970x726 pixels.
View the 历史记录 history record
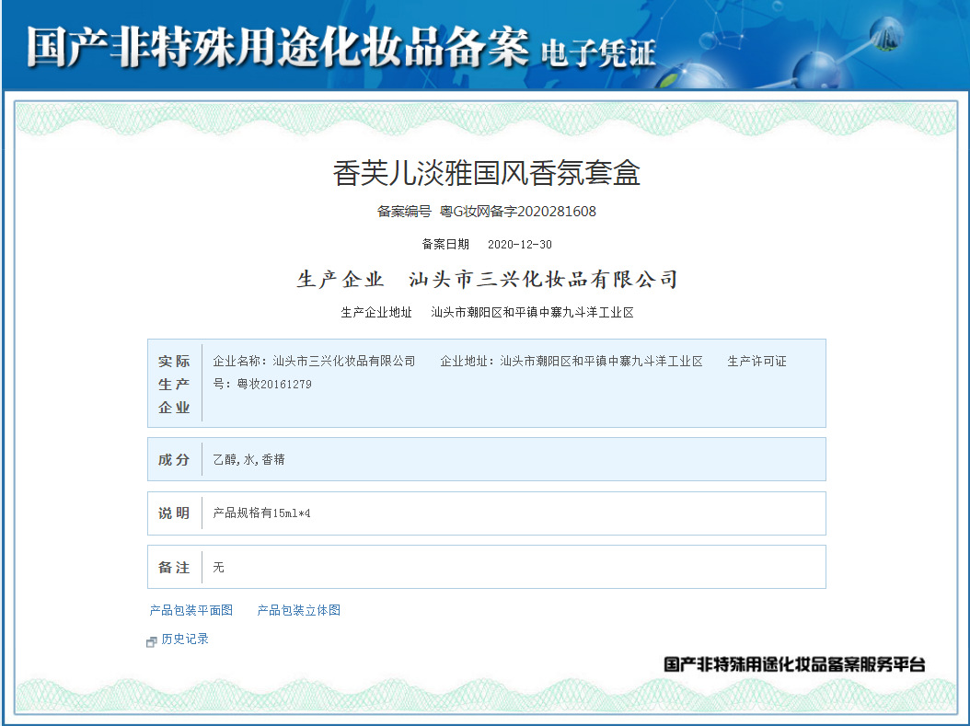[184, 640]
